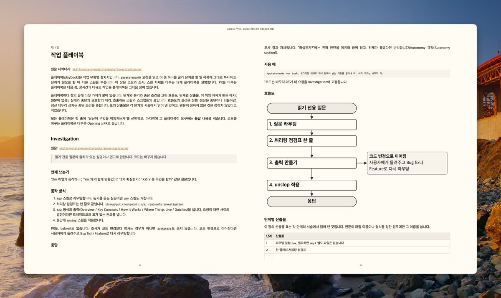Click the '4. unslop 적용' flowchart box
501x298 pixels.
pos(311,185)
